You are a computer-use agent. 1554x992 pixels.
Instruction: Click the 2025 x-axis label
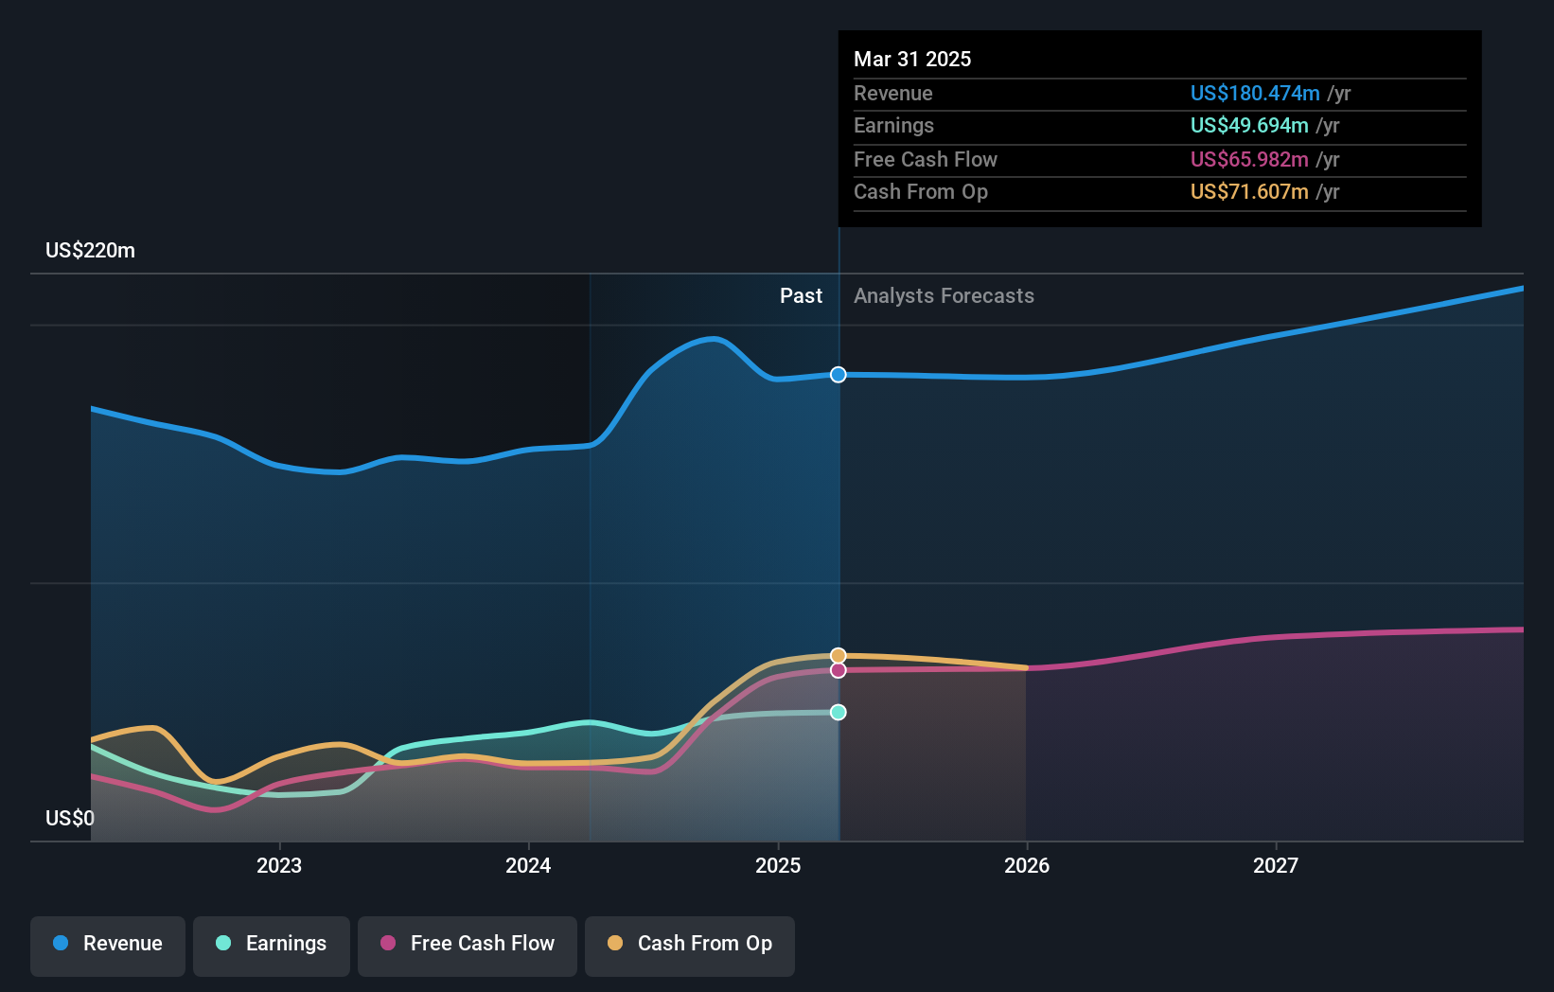(778, 865)
